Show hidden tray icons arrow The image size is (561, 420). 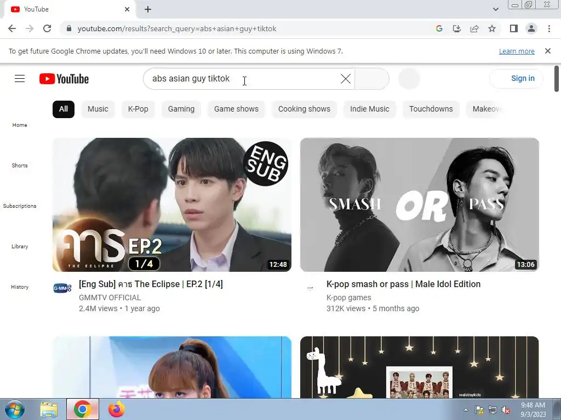coord(466,410)
